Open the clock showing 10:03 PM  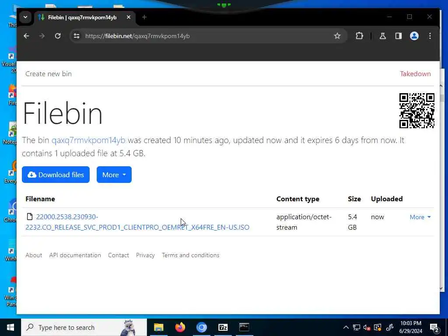[x=411, y=327]
